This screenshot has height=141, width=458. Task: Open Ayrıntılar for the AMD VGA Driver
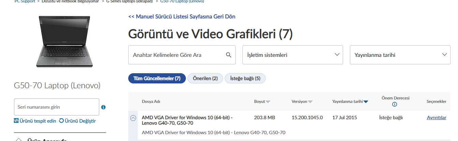pos(437,118)
